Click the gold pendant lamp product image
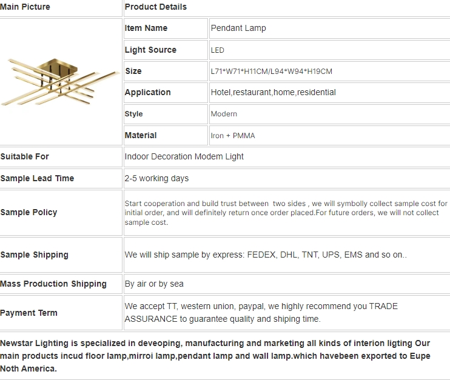 coord(59,82)
